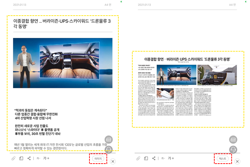Click the line '車부품 보쉬, 30초 빈혈 진단기 내놔'

pyautogui.click(x=38, y=134)
